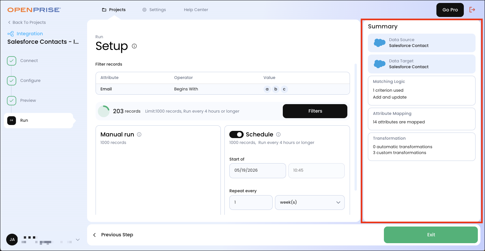
Task: Click the green Exit button
Action: [431, 235]
